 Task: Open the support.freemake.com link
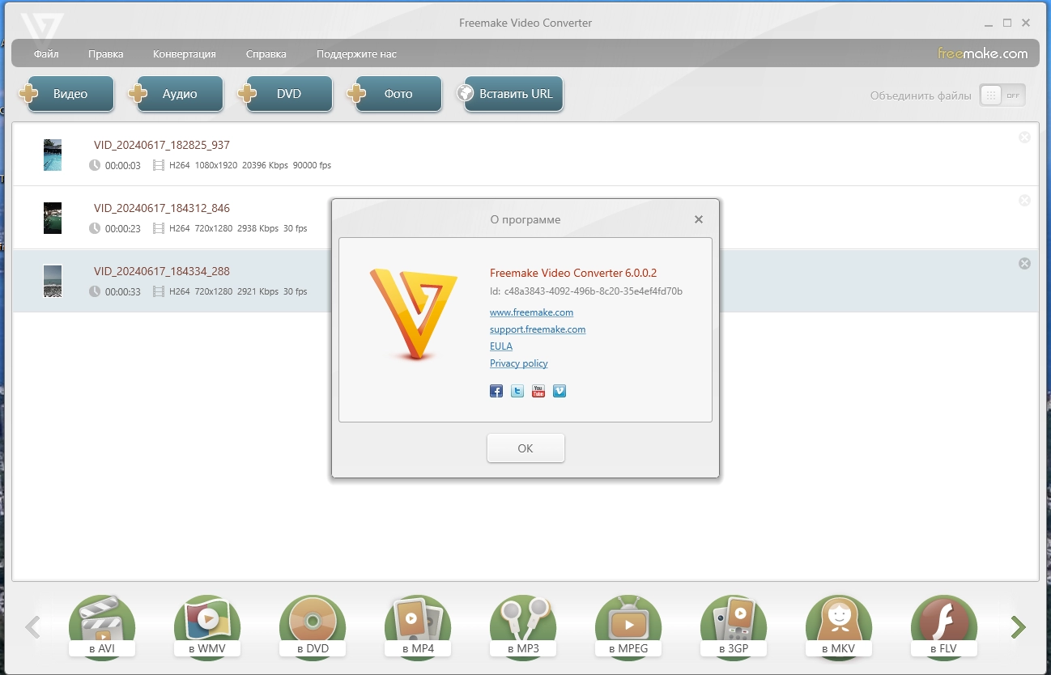pos(538,329)
